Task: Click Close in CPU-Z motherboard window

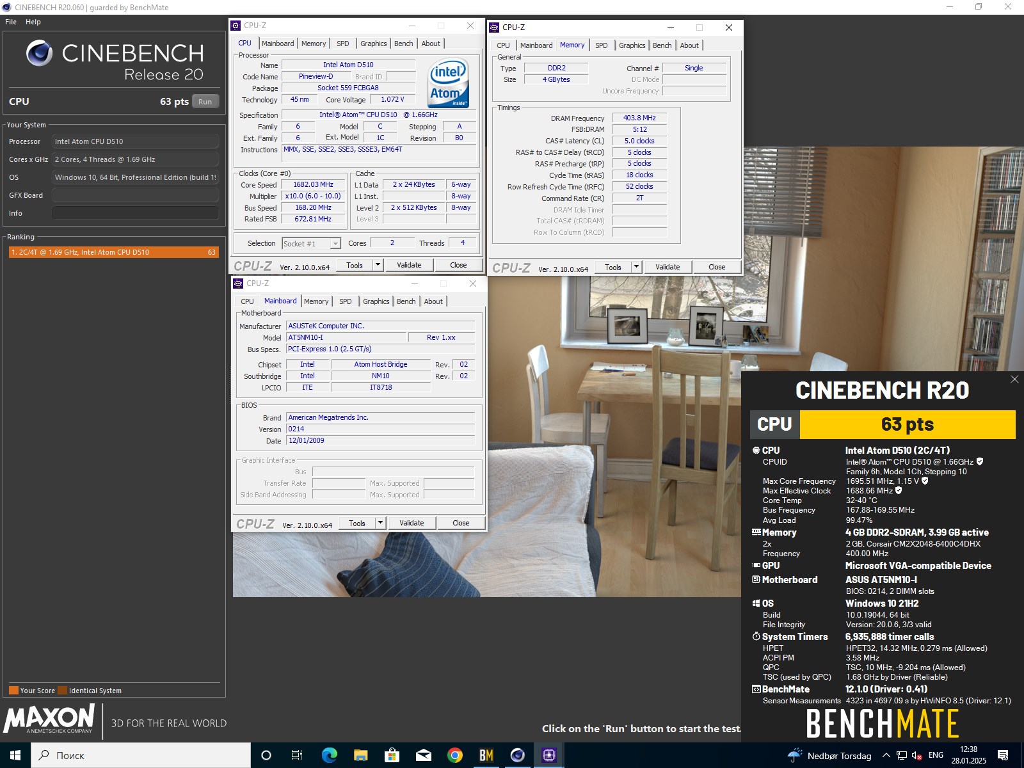Action: point(461,523)
